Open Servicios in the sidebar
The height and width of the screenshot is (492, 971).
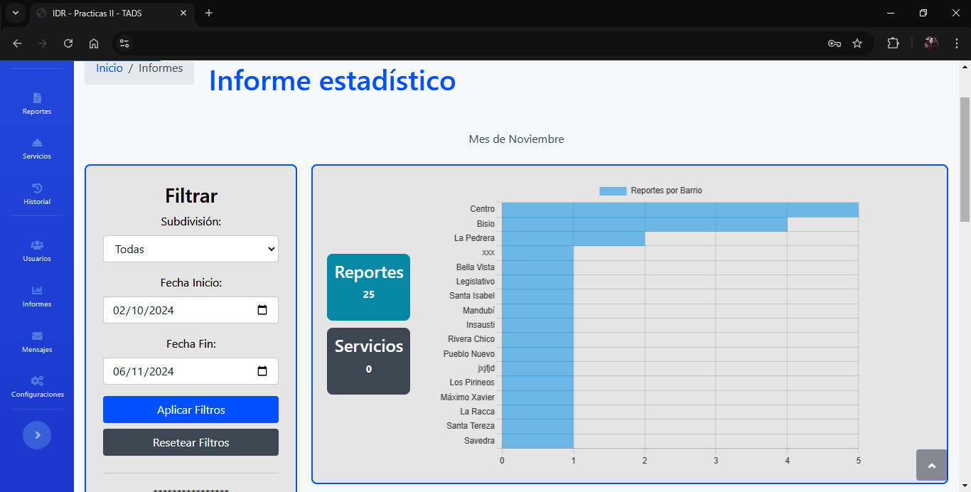[x=37, y=143]
